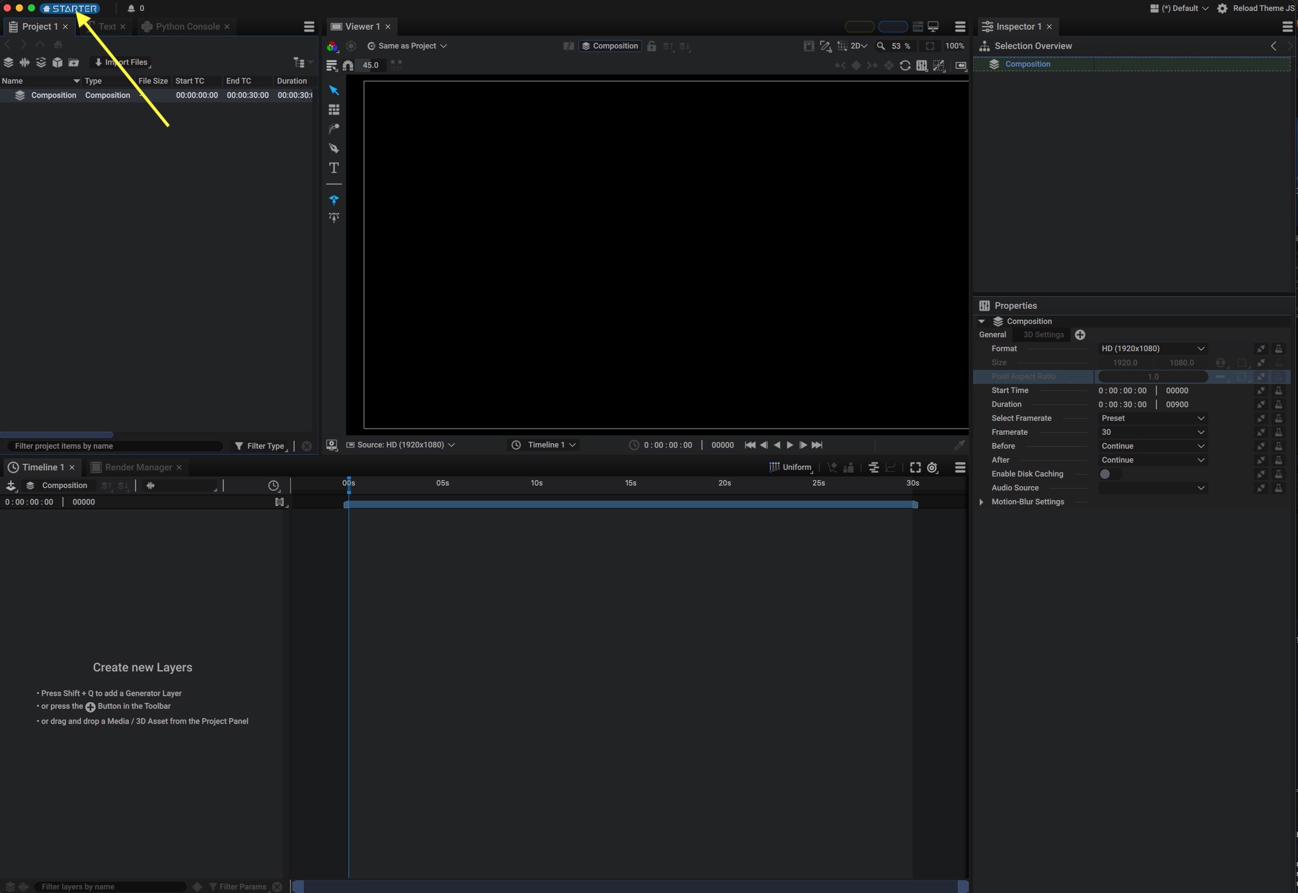Clear the project filter with the X icon
The width and height of the screenshot is (1298, 893).
(307, 446)
